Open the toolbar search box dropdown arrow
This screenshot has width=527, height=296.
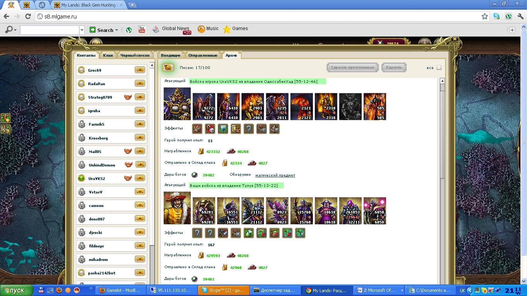point(82,30)
